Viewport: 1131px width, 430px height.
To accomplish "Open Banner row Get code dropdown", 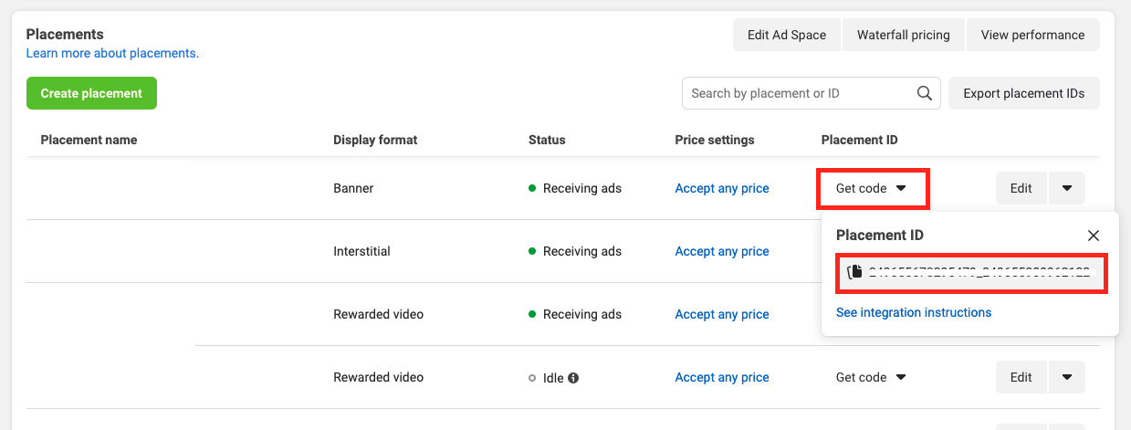I will [x=871, y=189].
